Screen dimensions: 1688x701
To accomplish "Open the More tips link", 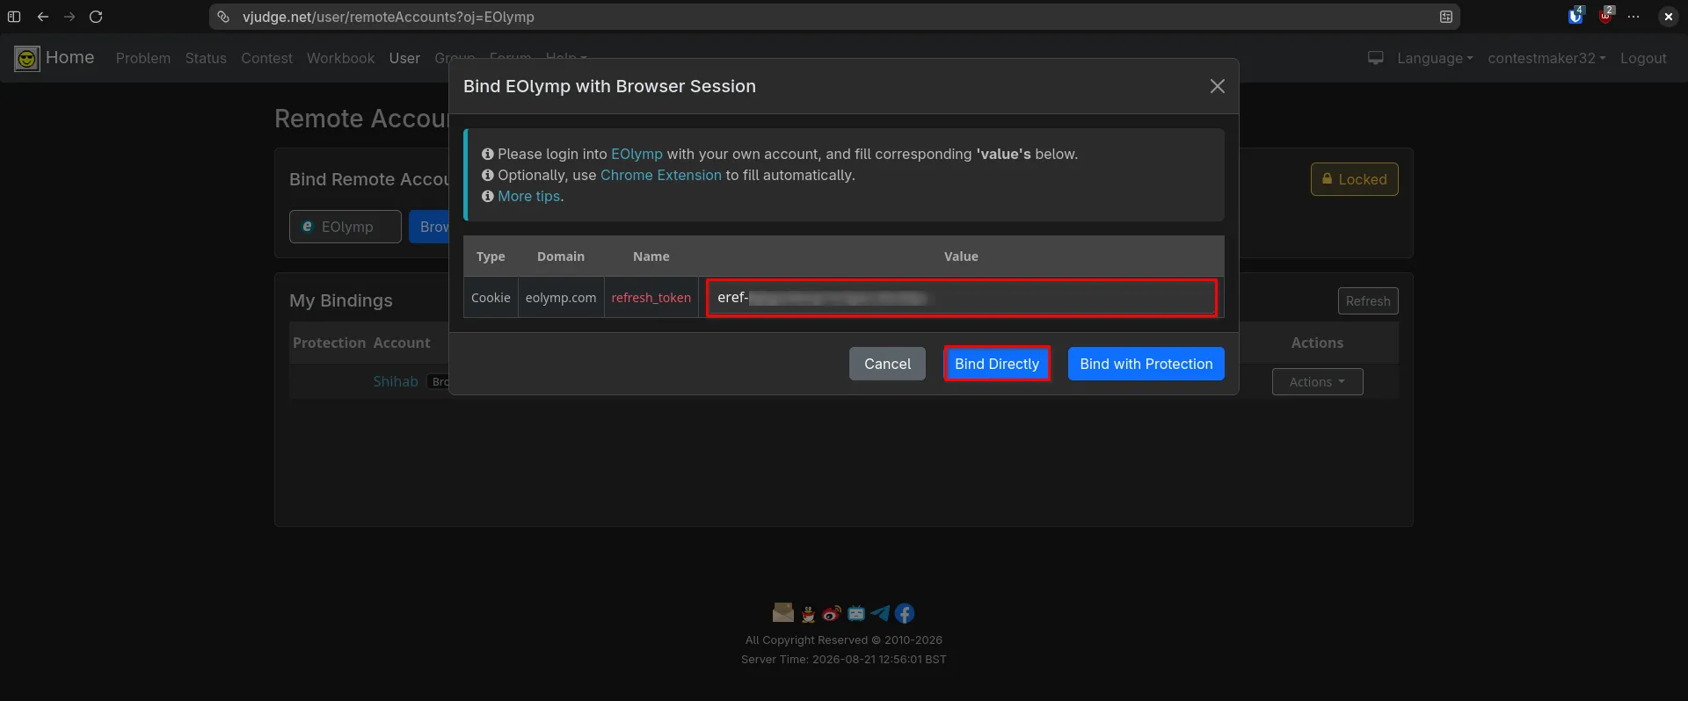I will [x=528, y=196].
